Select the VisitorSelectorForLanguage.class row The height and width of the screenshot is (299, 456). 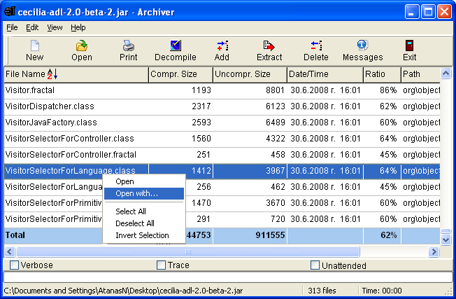(x=222, y=171)
